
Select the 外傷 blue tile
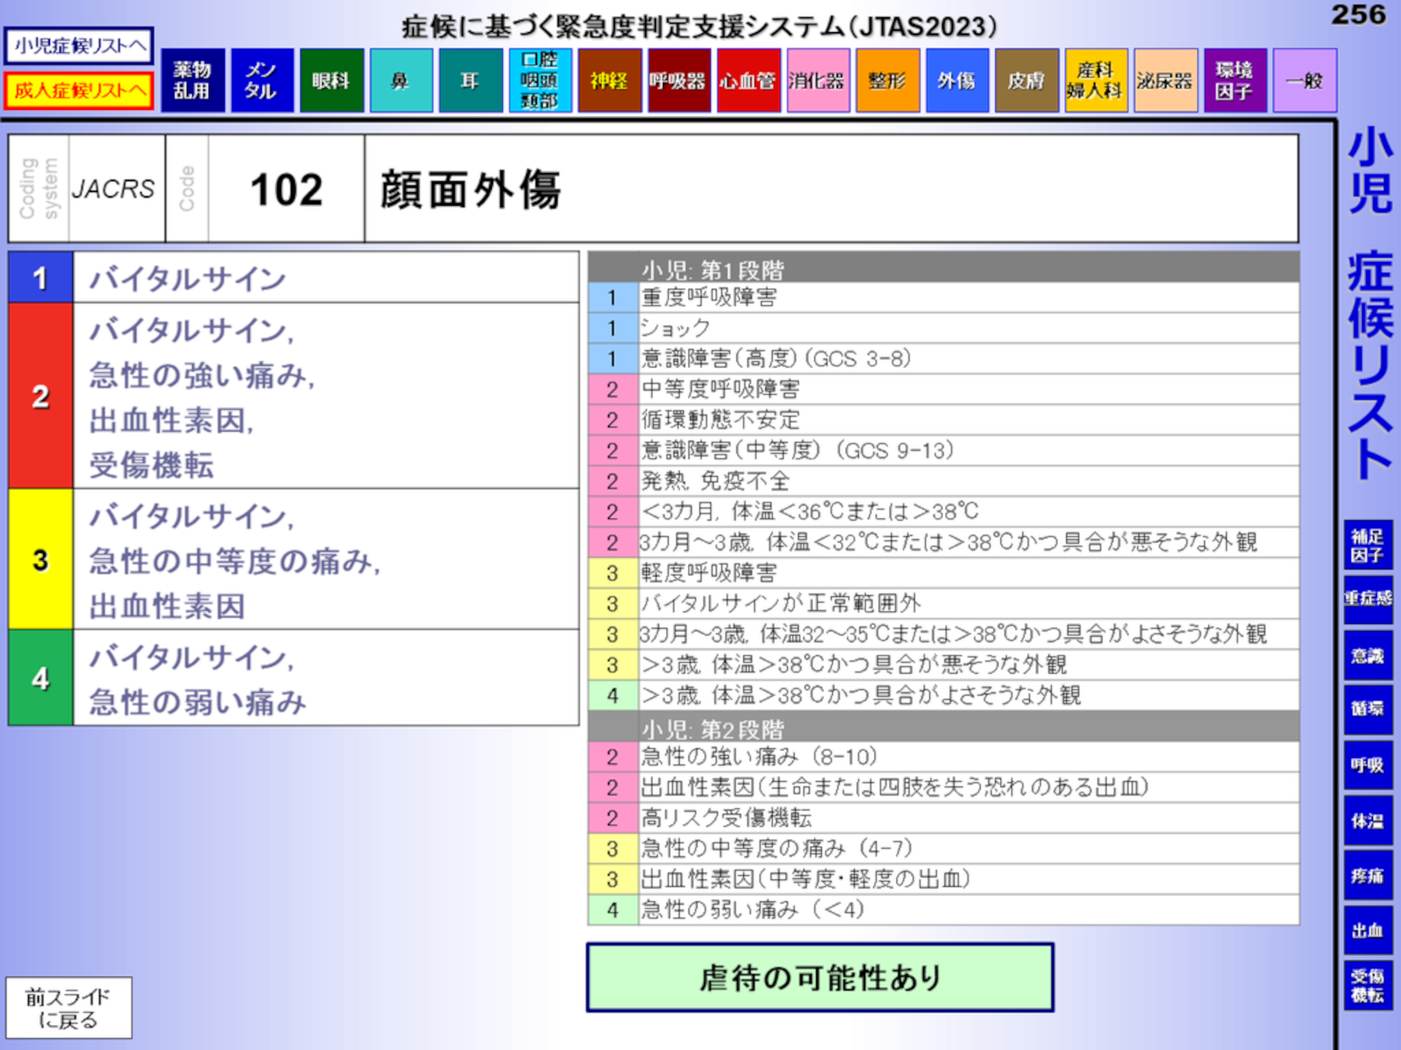957,80
